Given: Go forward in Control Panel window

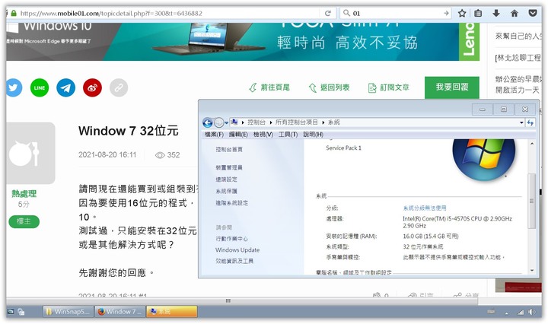Looking at the screenshot, I should pyautogui.click(x=218, y=122).
